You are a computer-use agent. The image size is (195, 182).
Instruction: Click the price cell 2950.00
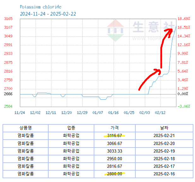point(115,159)
